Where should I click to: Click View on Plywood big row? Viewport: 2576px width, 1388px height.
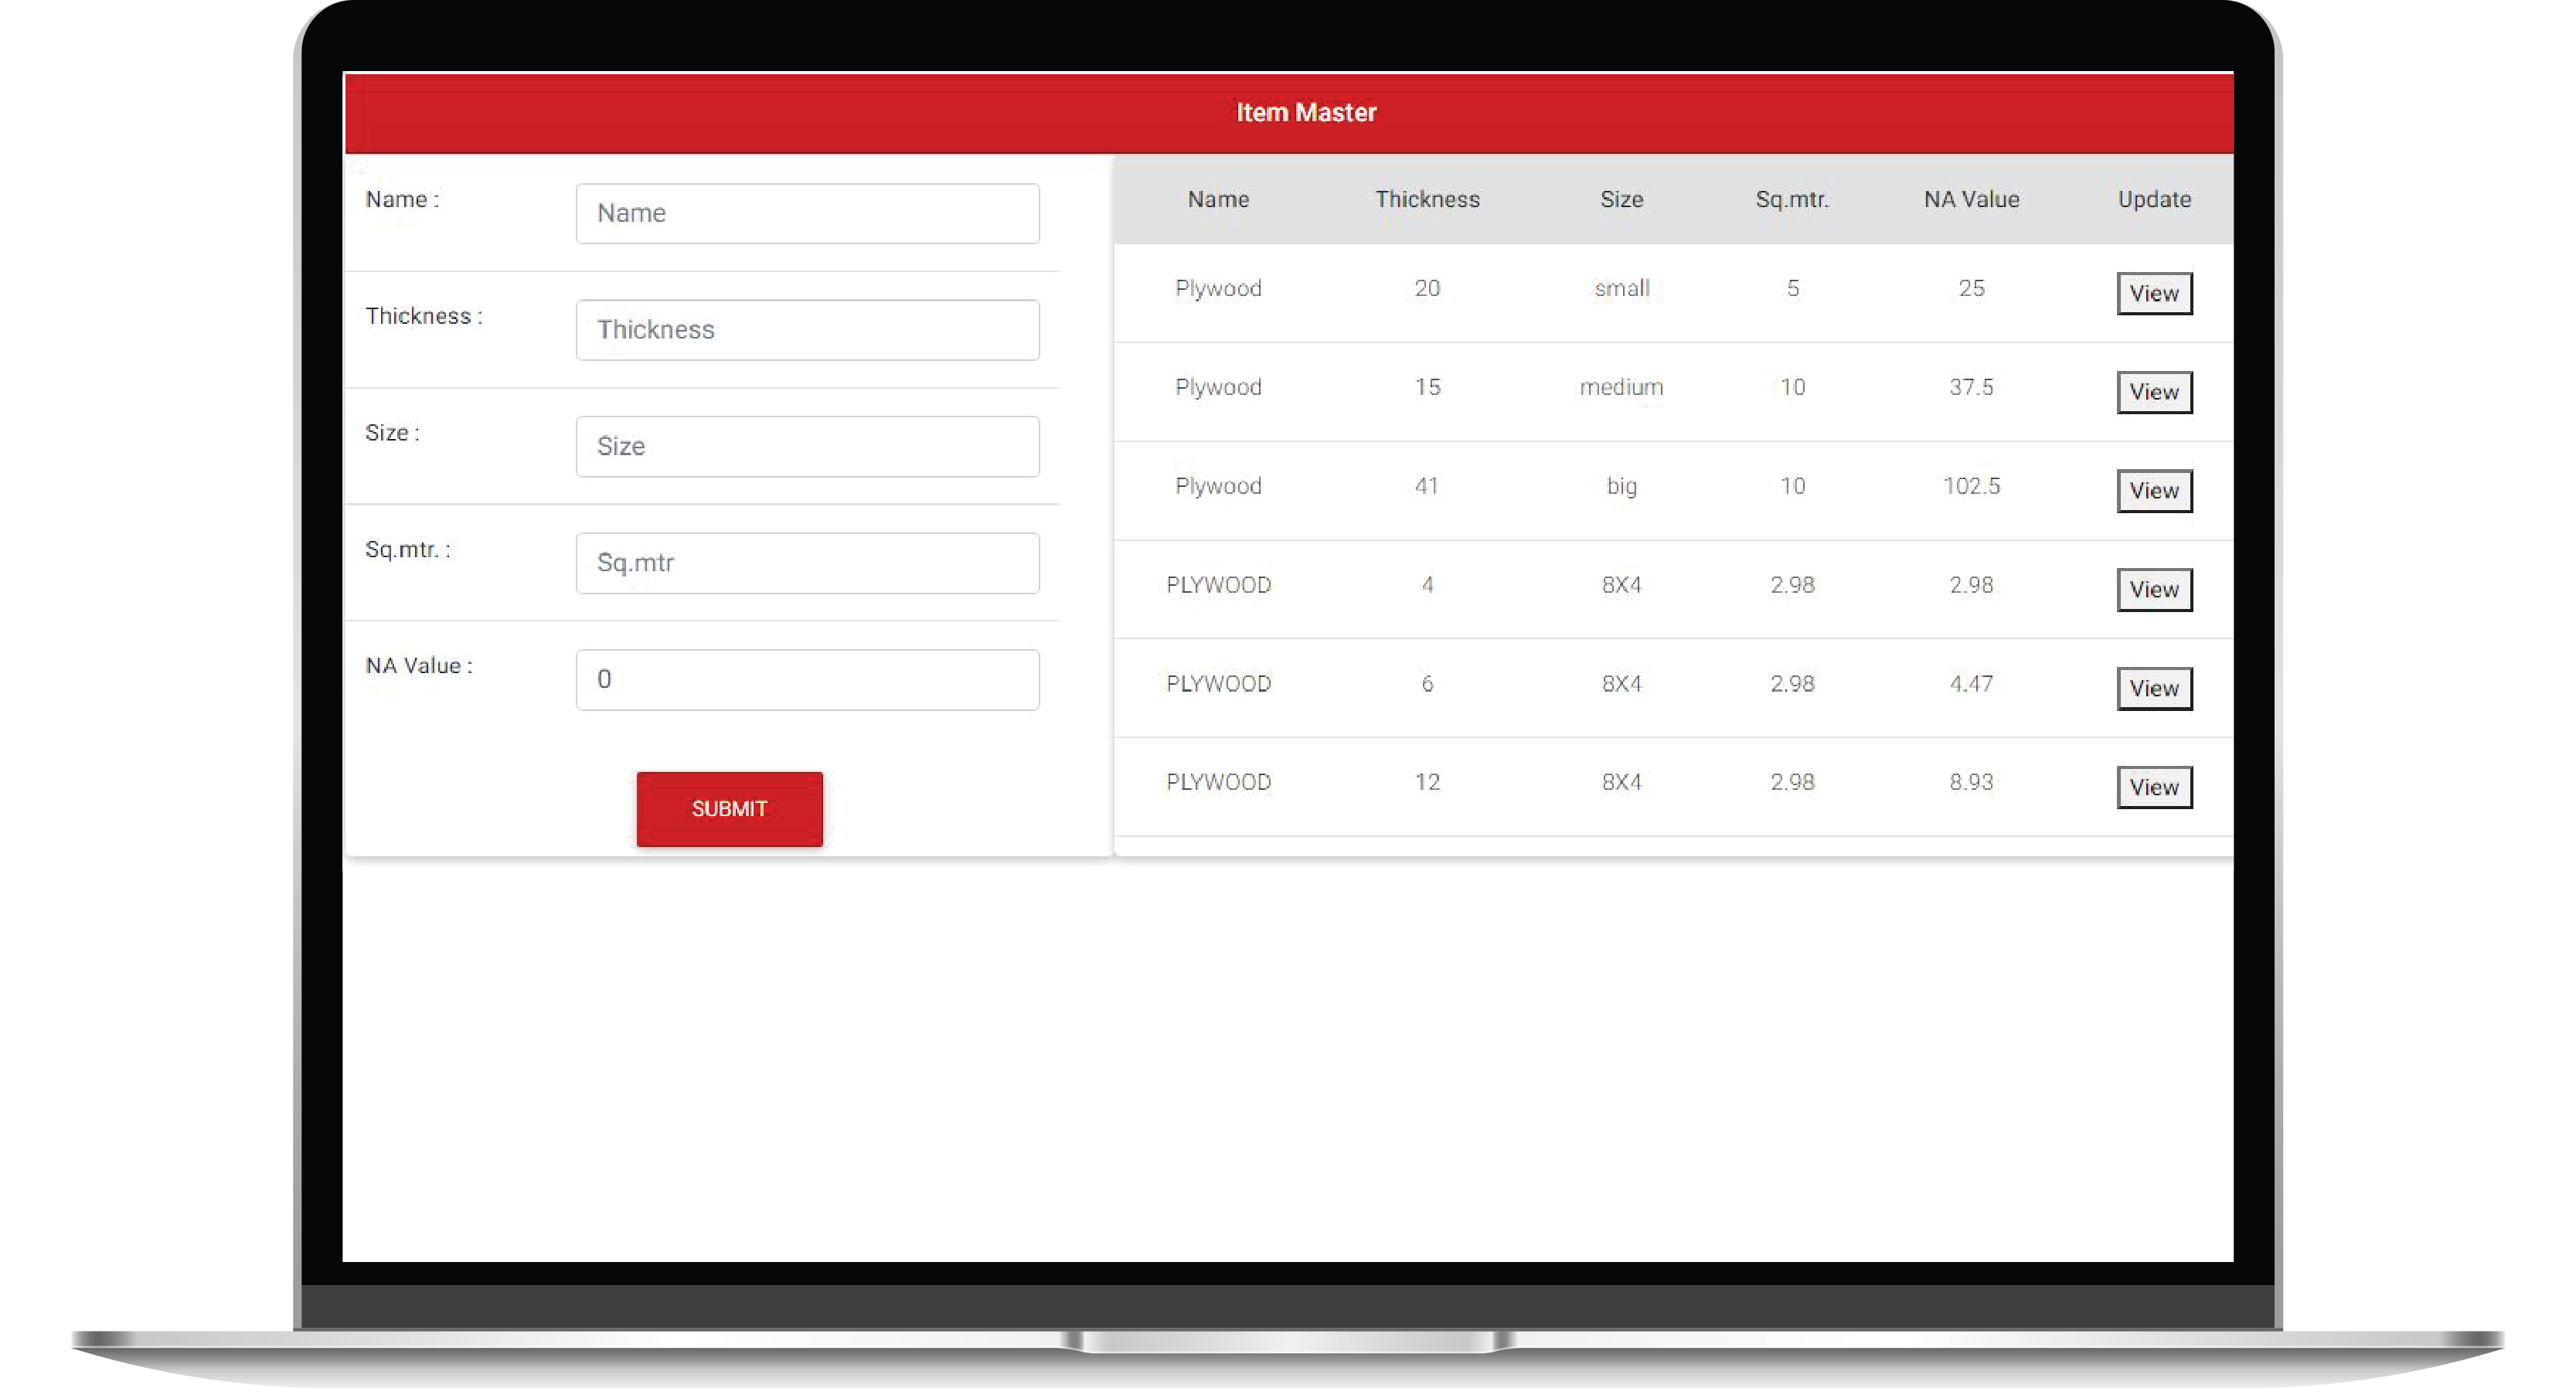click(2153, 491)
